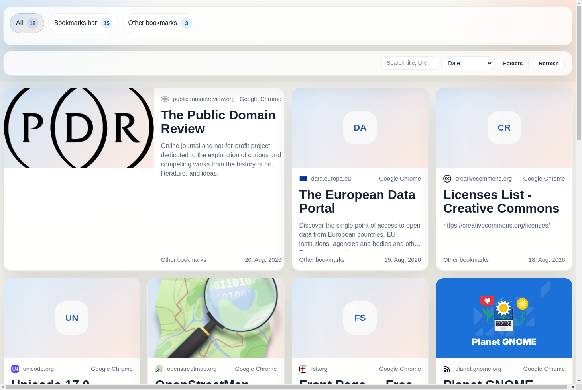582x390 pixels.
Task: Click the vertical scrollbar thumb
Action: point(579,73)
